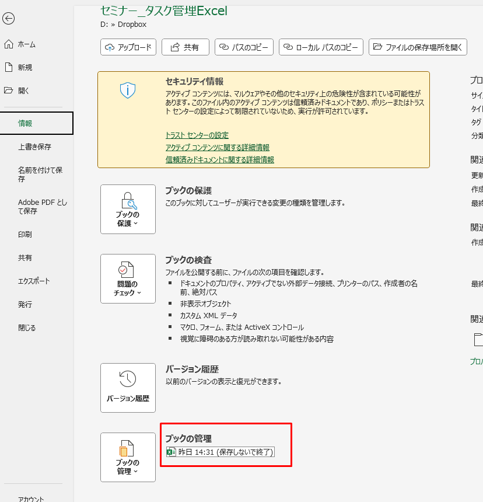This screenshot has height=502, width=483.
Task: Click the New (新規) document icon
Action: pos(8,68)
